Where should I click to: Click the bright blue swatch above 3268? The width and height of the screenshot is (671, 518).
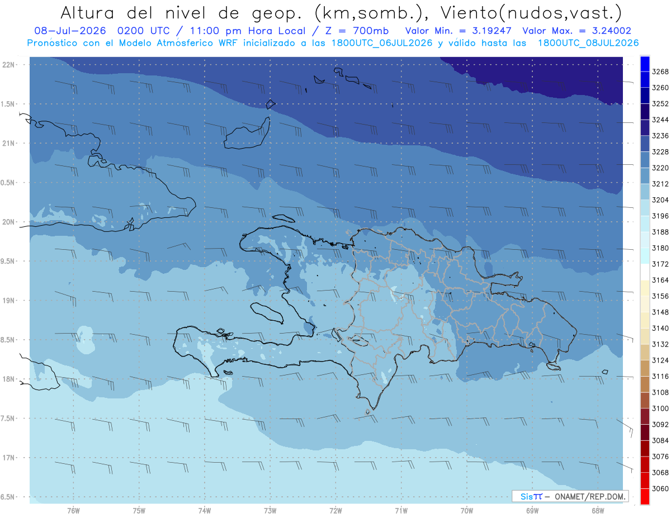(x=645, y=63)
